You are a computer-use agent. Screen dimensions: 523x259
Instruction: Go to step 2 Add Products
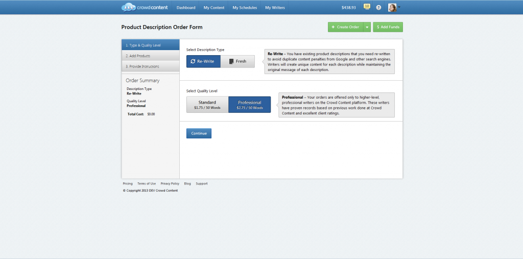[x=150, y=56]
